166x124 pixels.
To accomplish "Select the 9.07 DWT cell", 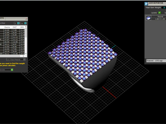I will 16,44.
